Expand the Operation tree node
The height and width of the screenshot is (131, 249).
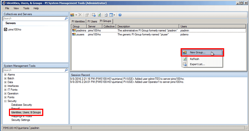pos(5,94)
